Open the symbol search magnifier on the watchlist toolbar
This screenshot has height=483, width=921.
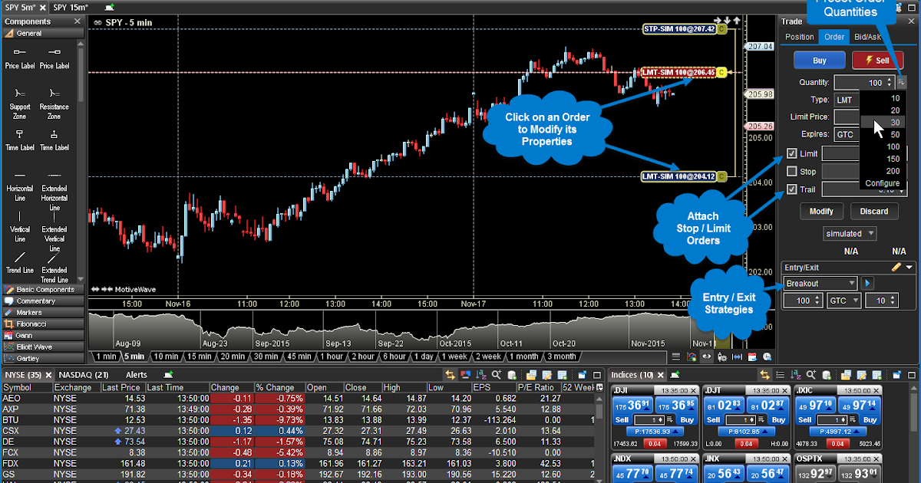pos(497,375)
